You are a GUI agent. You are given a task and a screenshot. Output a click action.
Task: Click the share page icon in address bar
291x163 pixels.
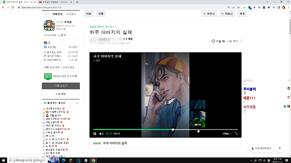click(234, 7)
